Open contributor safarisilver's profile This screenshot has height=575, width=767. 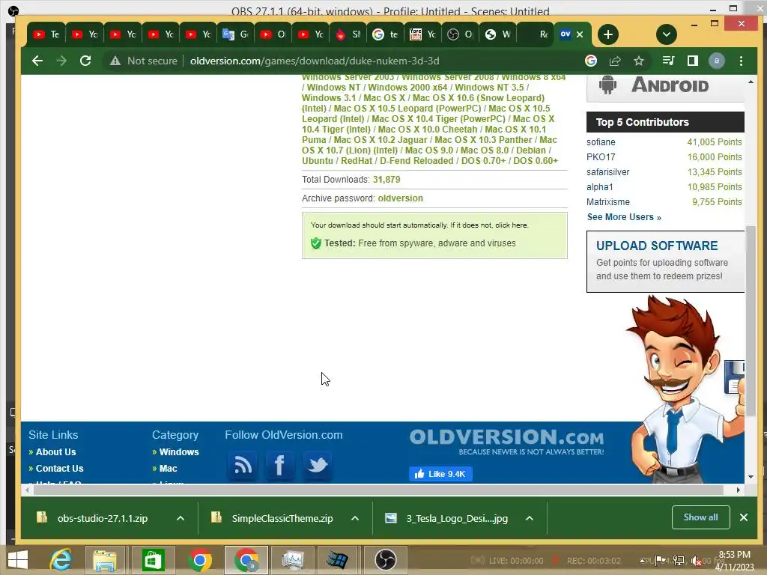tap(608, 172)
